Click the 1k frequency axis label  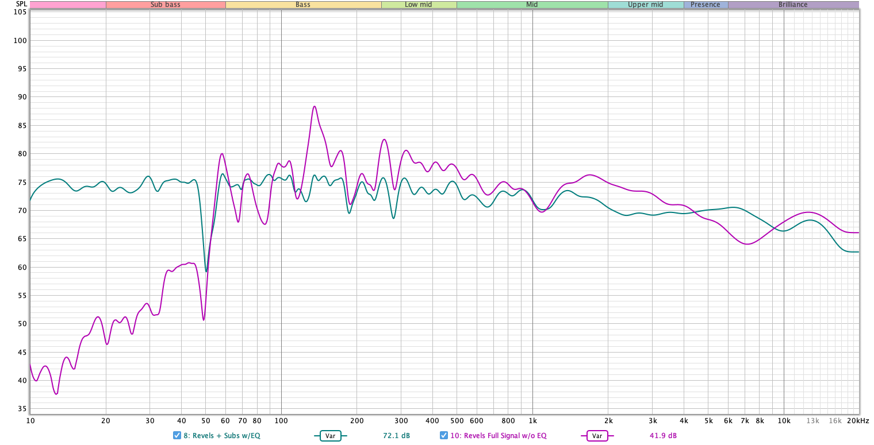(x=532, y=421)
